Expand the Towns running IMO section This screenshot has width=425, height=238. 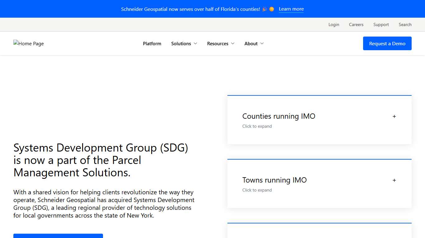coord(274,180)
